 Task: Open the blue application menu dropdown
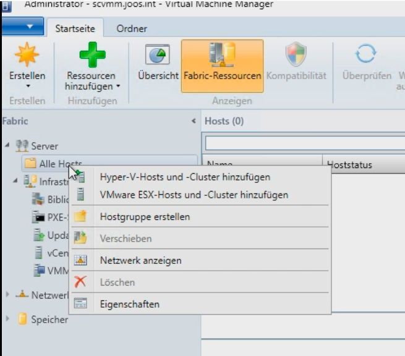click(23, 26)
